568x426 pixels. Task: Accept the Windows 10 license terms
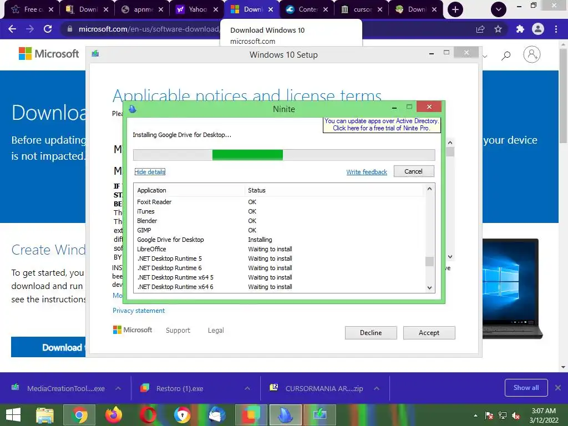429,333
